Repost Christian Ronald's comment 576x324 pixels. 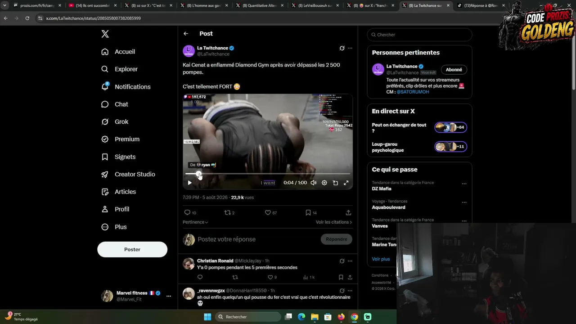(235, 277)
